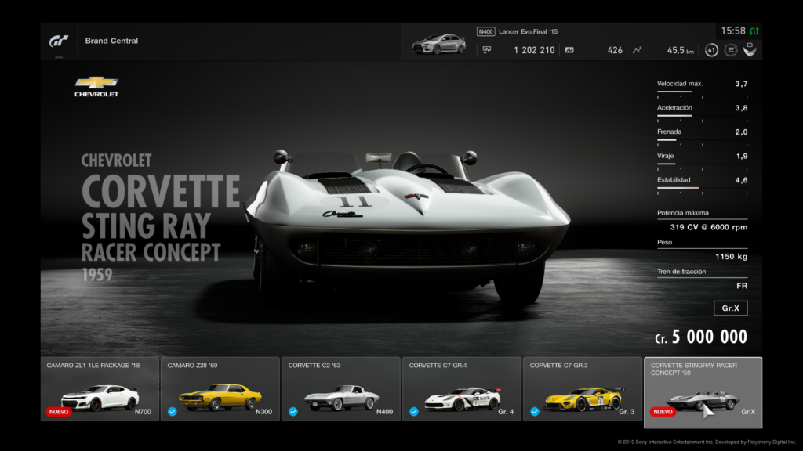803x451 pixels.
Task: Open the Brand Central title
Action: tap(111, 41)
